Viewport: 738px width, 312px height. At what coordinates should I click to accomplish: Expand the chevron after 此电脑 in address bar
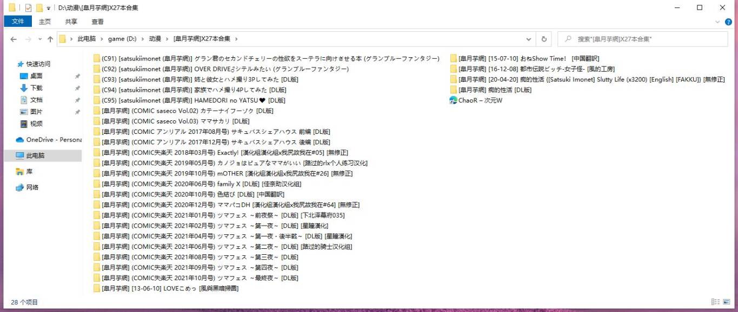point(102,39)
